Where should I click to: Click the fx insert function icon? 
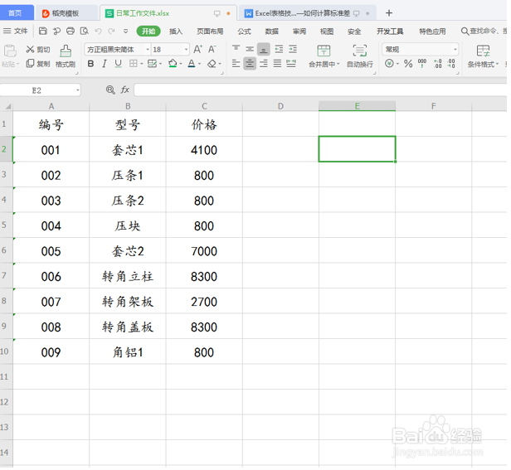[x=125, y=90]
